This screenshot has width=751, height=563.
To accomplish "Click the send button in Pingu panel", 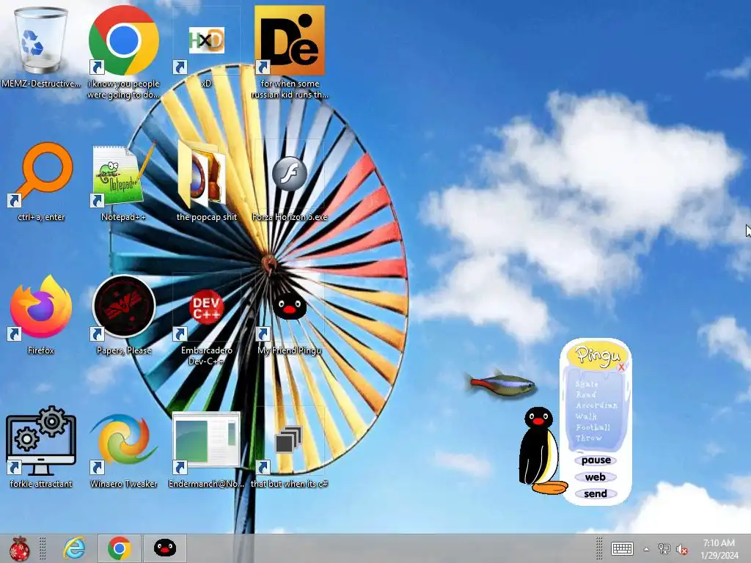I will (x=596, y=493).
